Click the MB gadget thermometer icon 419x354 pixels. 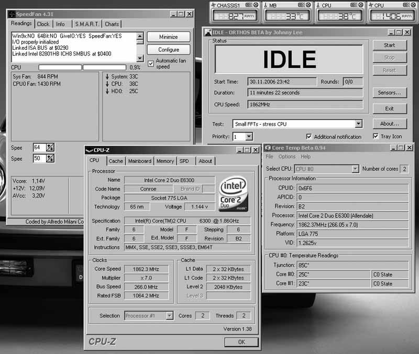(266, 5)
